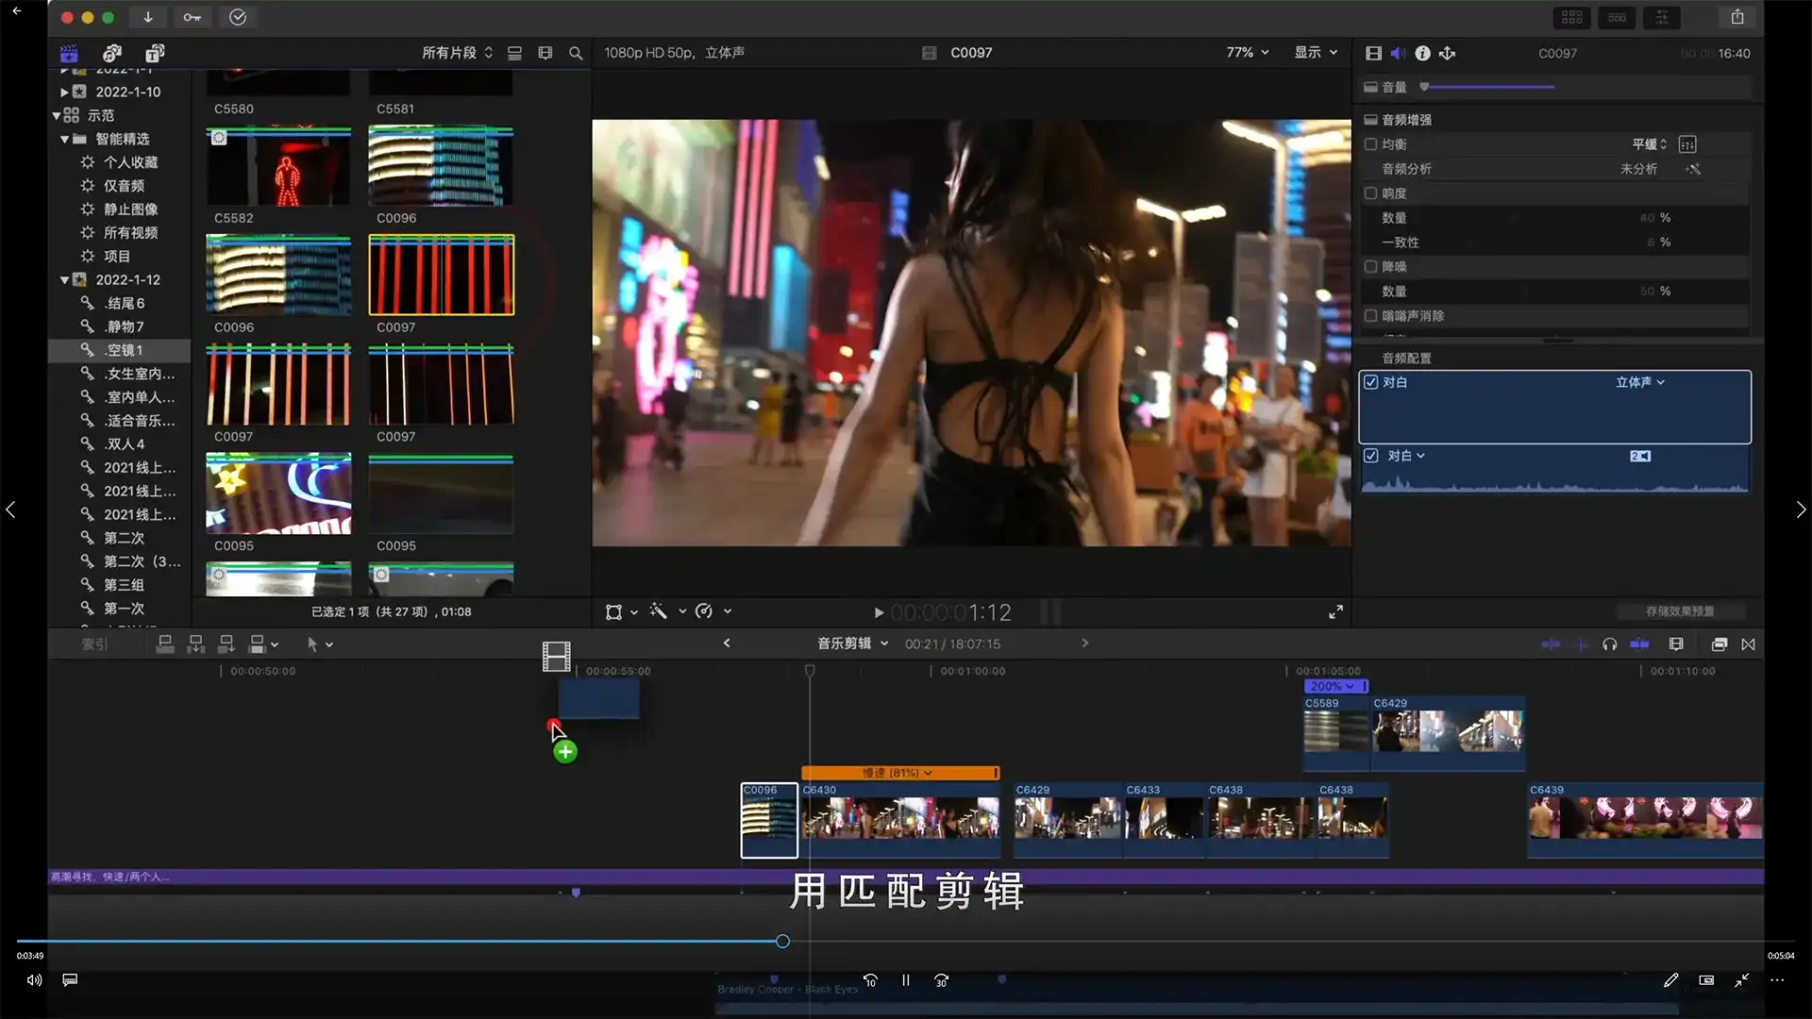
Task: Enable the 均衡 equalization checkbox
Action: (1372, 143)
